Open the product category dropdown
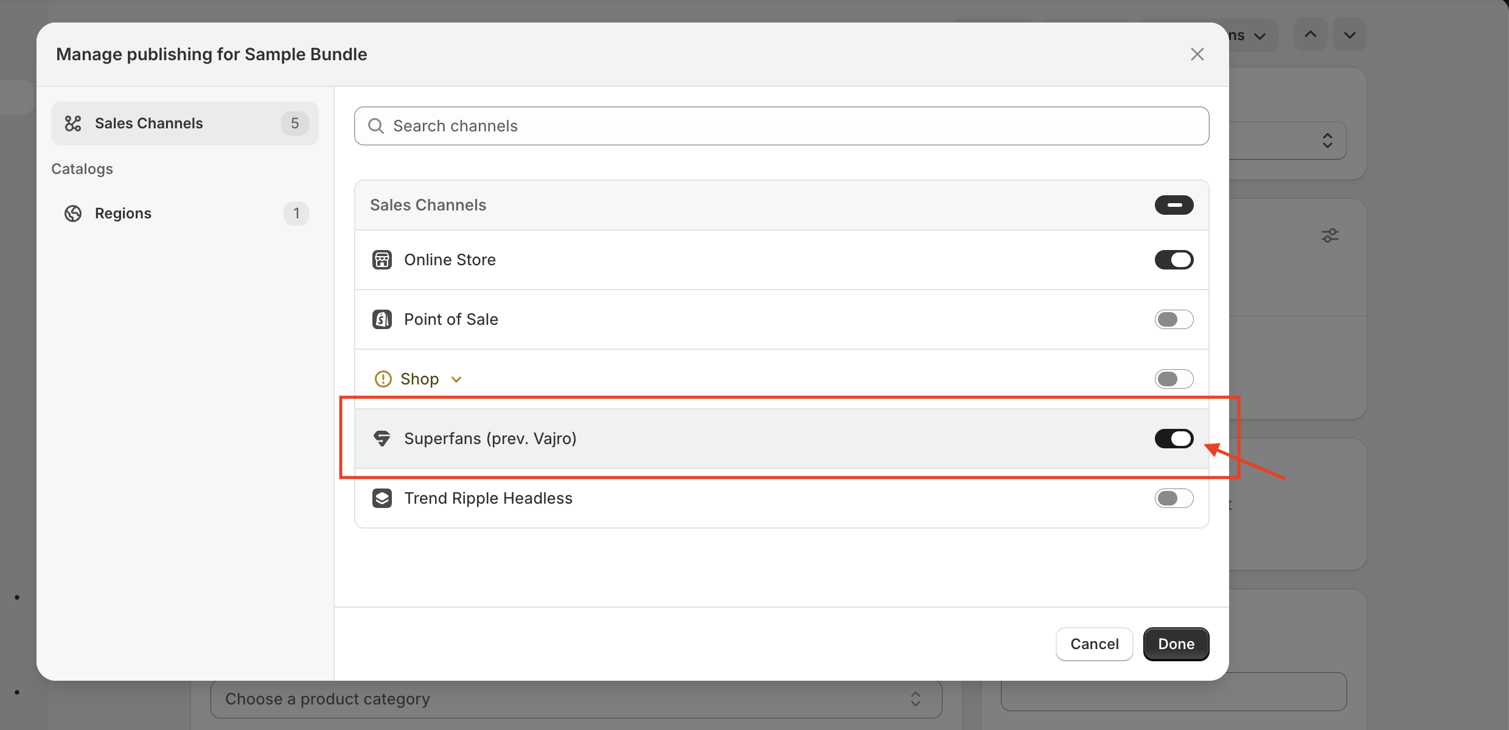Image resolution: width=1509 pixels, height=730 pixels. pyautogui.click(x=576, y=699)
